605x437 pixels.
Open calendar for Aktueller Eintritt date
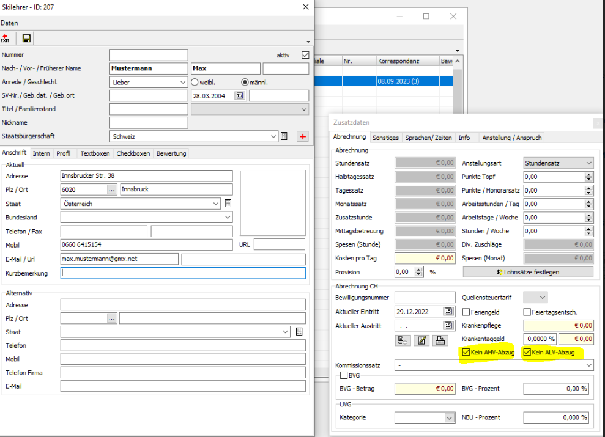click(448, 312)
